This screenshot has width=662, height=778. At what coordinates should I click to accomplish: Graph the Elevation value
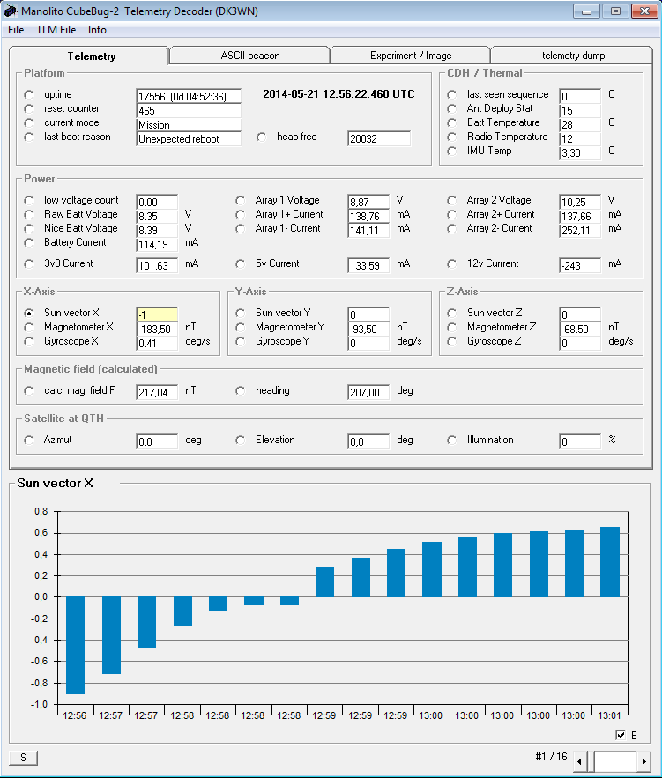240,441
